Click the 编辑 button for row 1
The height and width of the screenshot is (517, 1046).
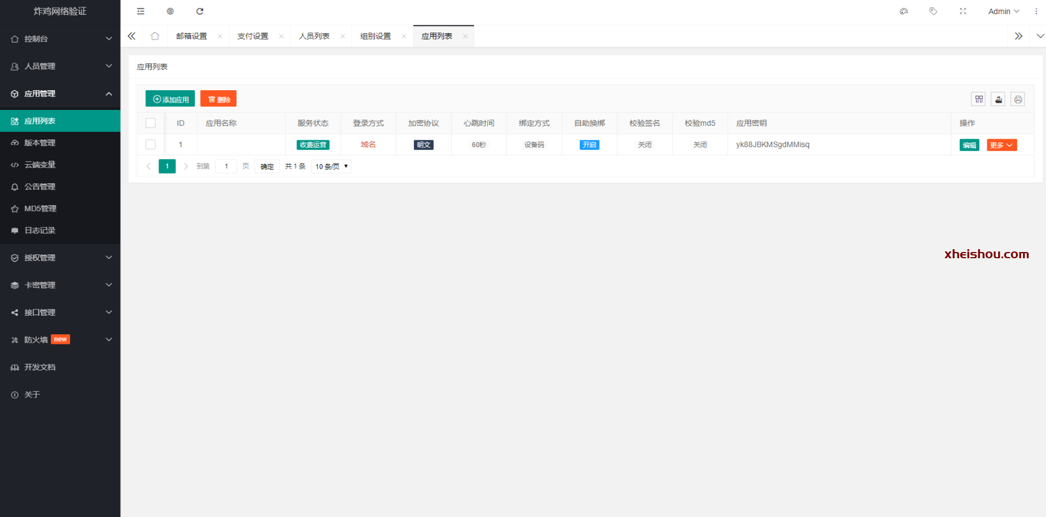(969, 145)
